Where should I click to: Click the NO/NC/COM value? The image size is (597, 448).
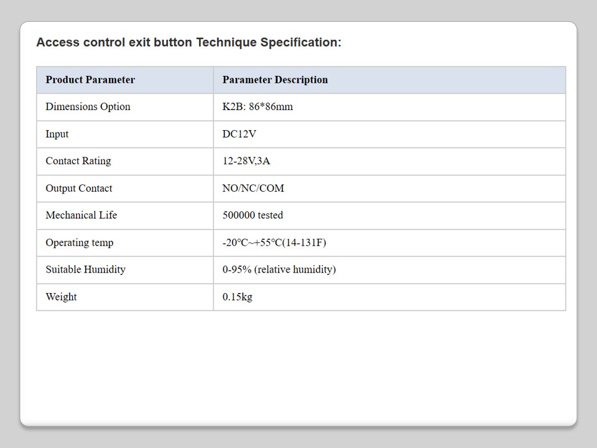(x=253, y=188)
